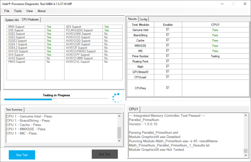Click the spinning loading indicator icon
The image size is (251, 162).
point(116,97)
